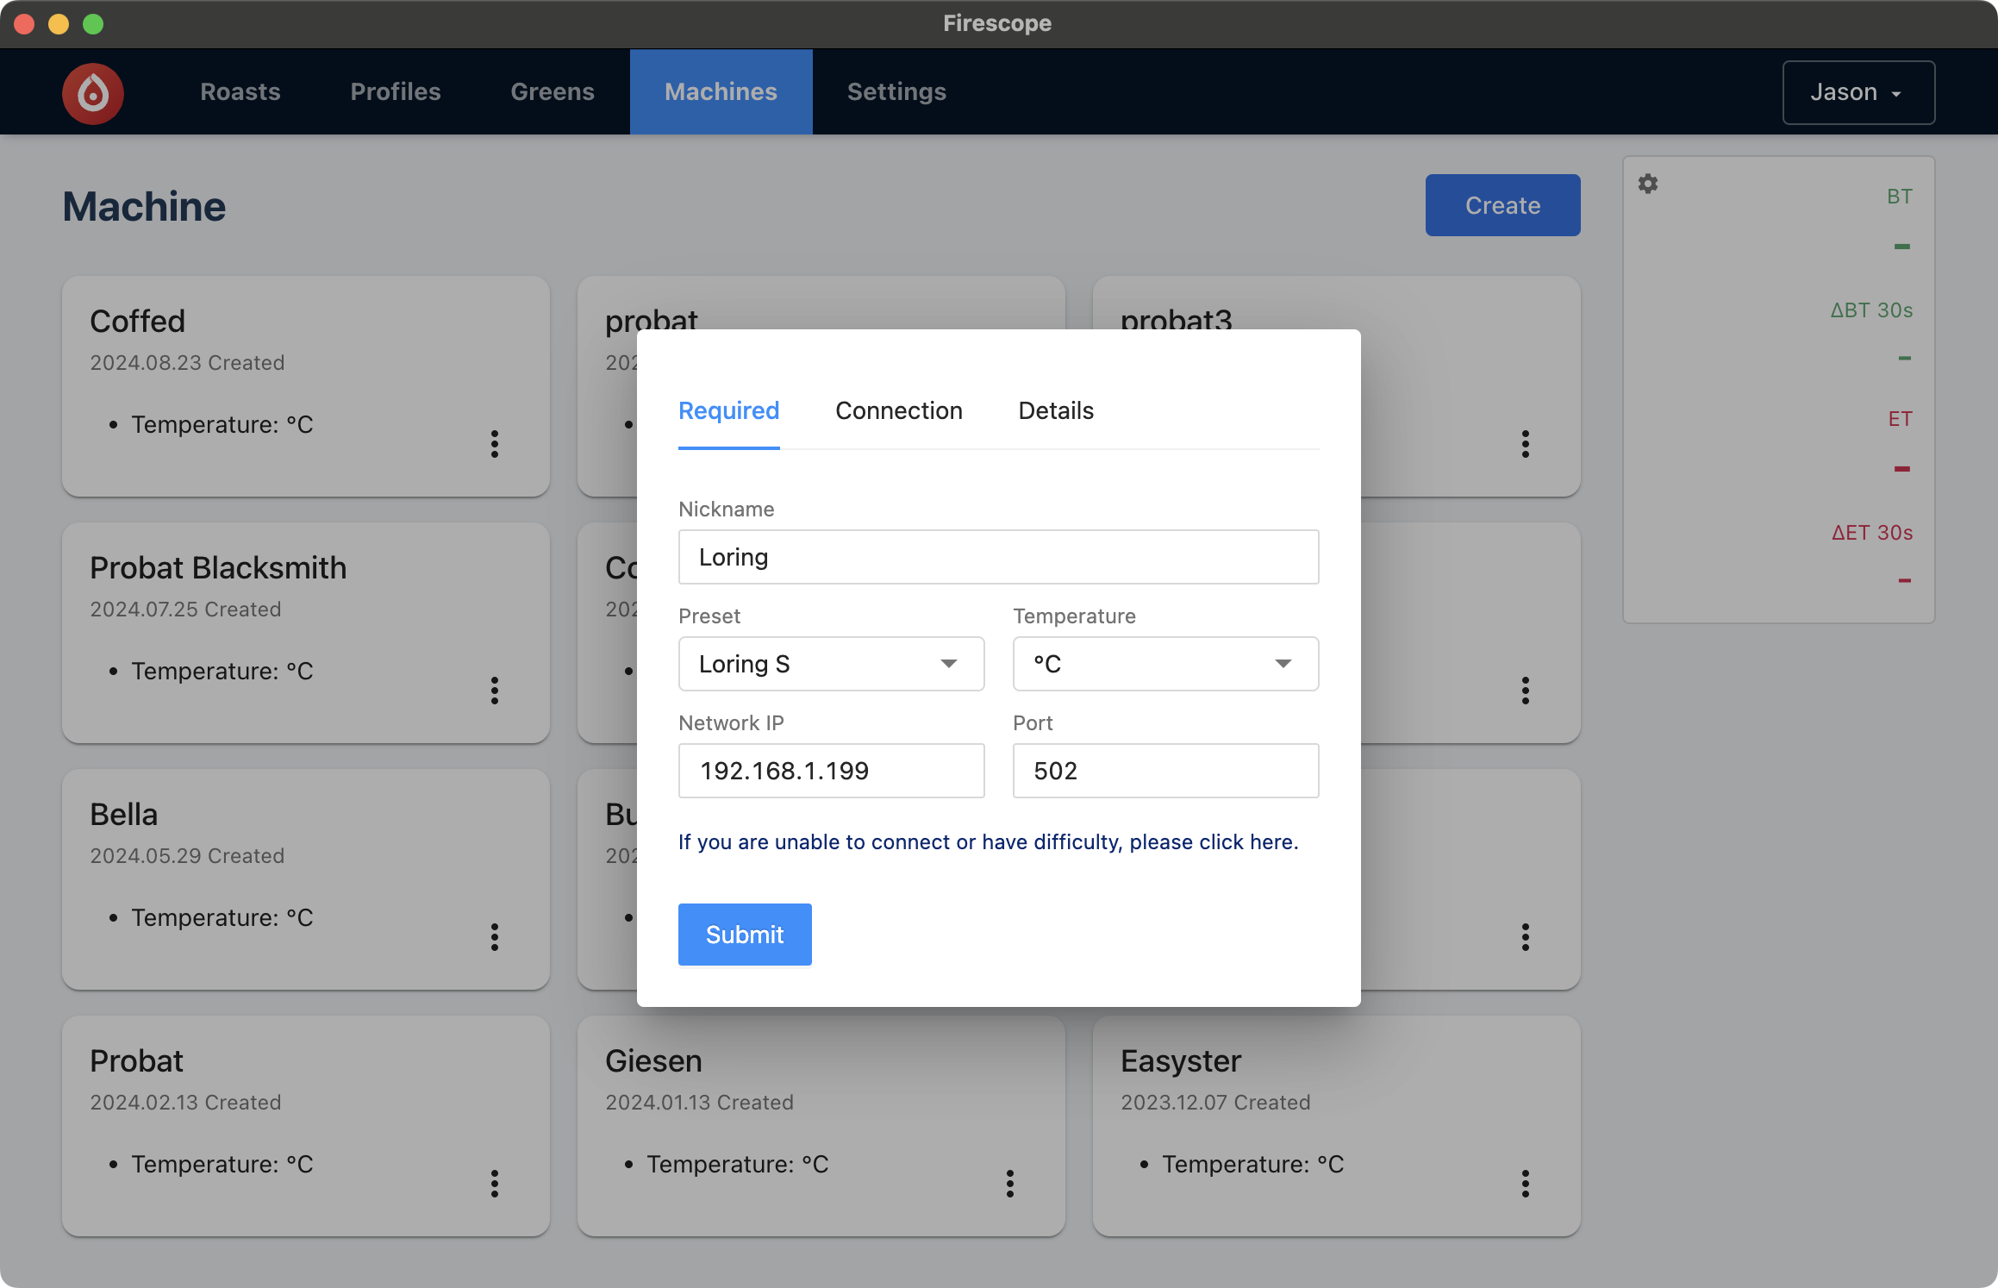Open three-dot menu on Easyster card
Image resolution: width=1998 pixels, height=1288 pixels.
pos(1526,1184)
